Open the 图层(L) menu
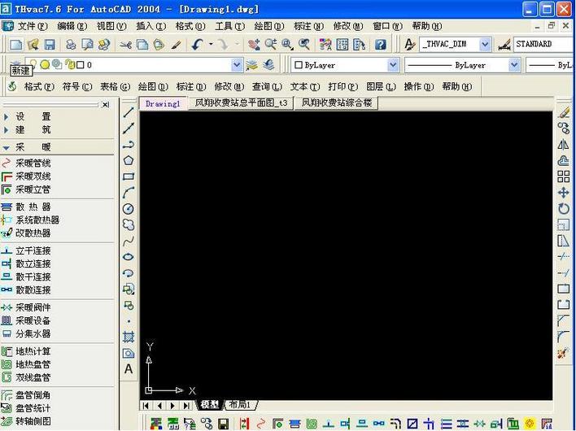Viewport: 576px width, 431px height. click(381, 87)
